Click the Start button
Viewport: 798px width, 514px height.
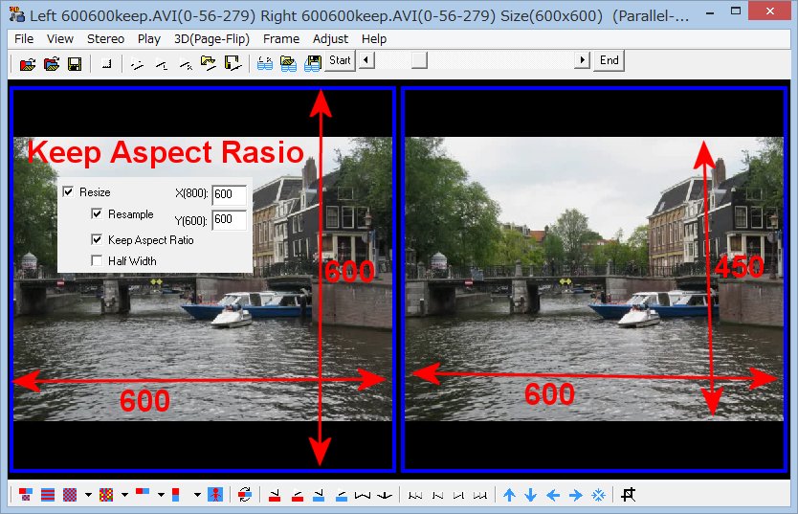point(340,60)
